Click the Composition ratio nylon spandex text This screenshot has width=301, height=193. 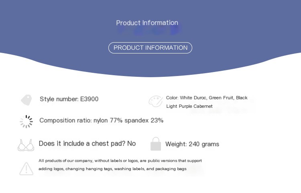tap(102, 120)
